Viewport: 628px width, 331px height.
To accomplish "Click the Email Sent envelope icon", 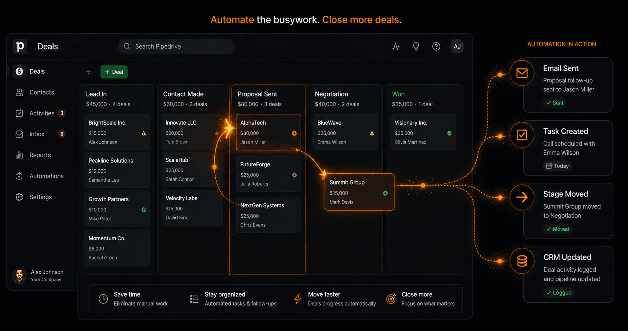I will point(522,73).
